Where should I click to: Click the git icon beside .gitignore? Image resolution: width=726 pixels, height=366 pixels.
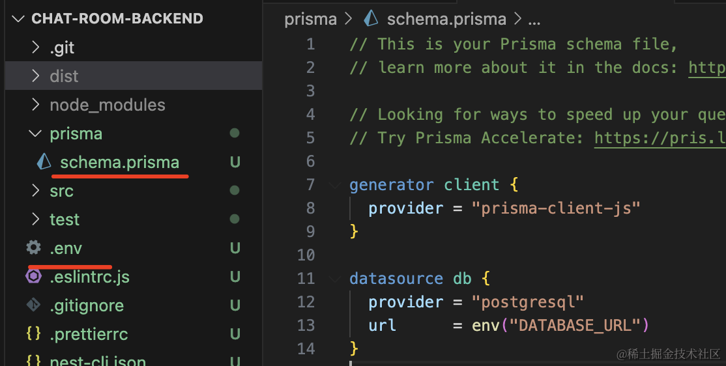pyautogui.click(x=33, y=305)
